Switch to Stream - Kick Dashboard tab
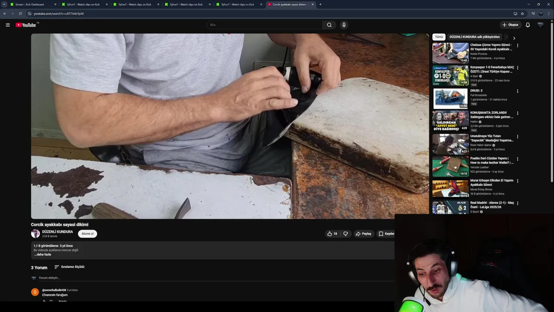Screen dimensions: 554x312 (32, 4)
